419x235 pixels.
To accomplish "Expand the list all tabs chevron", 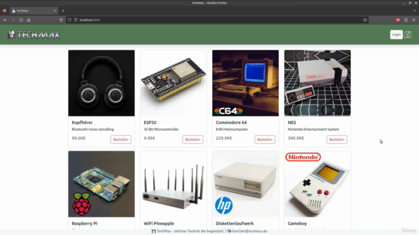I will [414, 11].
